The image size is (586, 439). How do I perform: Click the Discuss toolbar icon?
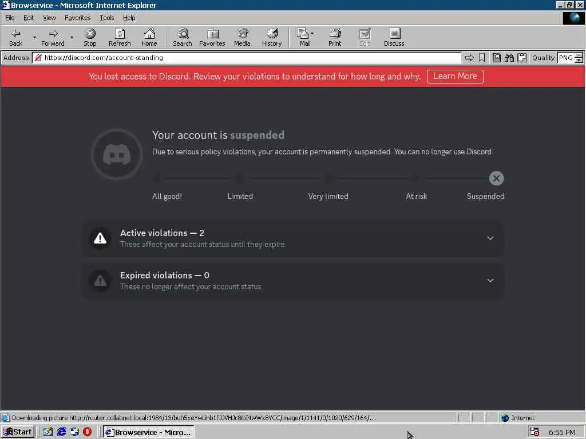394,37
